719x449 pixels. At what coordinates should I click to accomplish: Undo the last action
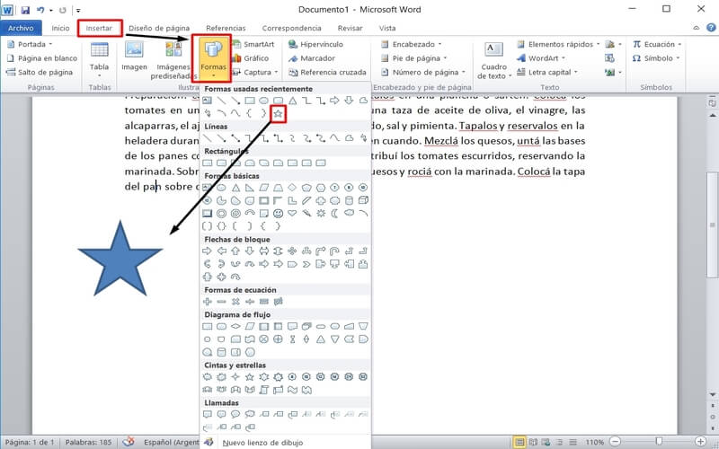click(x=40, y=10)
